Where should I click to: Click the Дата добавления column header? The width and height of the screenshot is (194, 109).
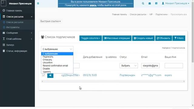pyautogui.click(x=92, y=57)
